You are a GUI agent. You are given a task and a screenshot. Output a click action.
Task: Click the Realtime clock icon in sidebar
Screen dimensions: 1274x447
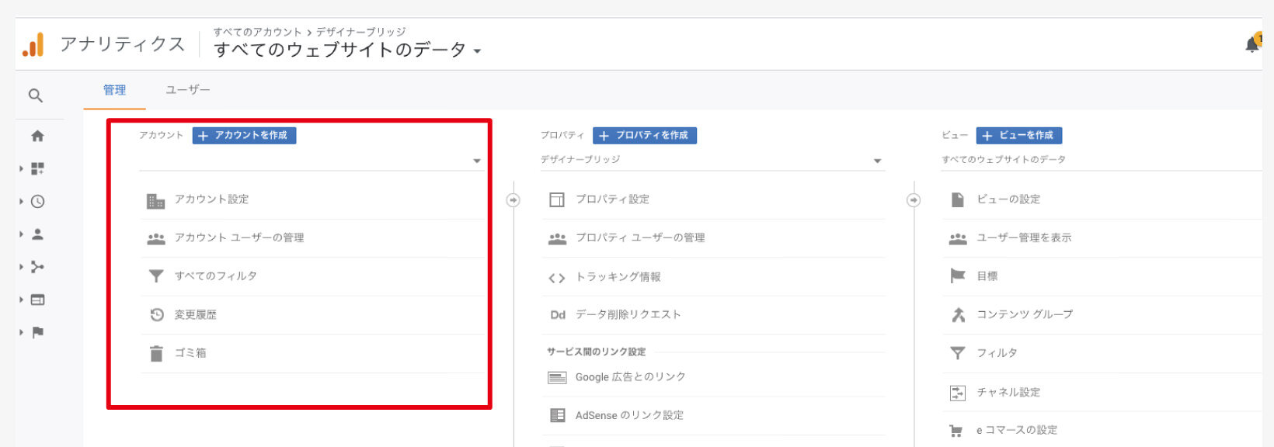pos(37,202)
